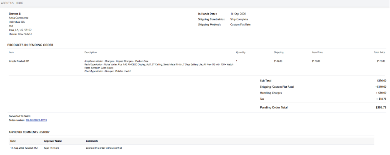Click the Description column header

[90, 52]
